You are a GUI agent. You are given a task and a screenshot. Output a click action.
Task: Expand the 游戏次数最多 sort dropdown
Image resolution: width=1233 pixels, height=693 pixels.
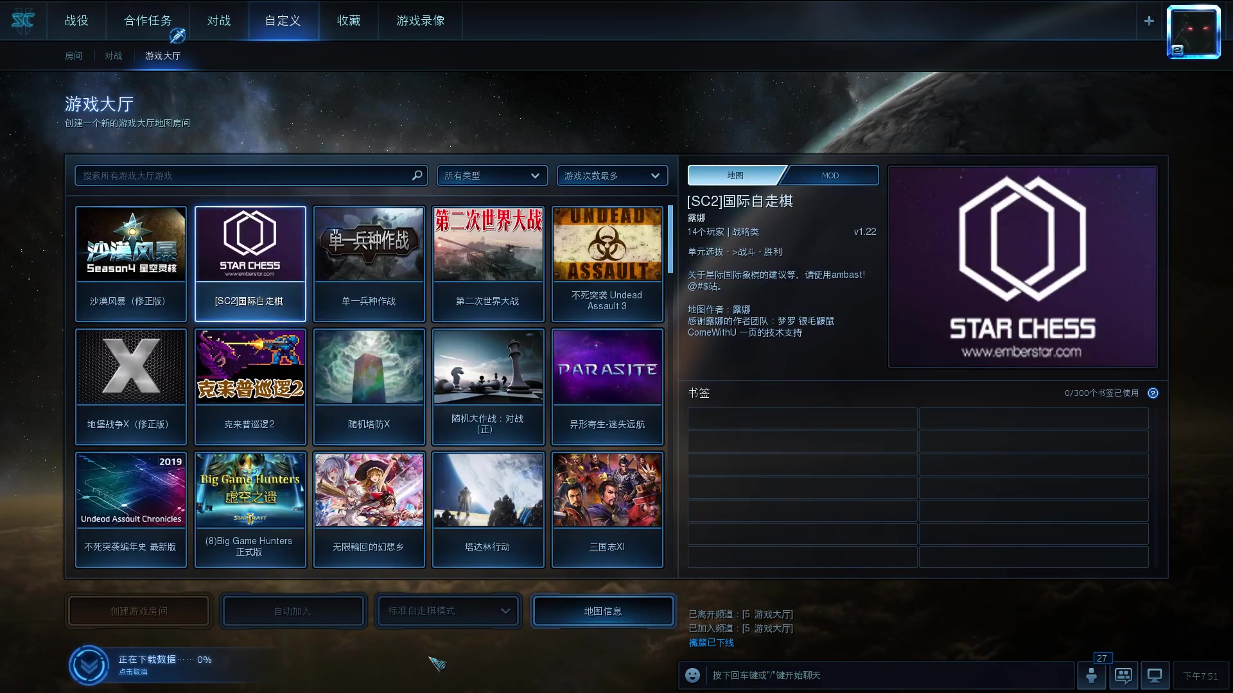tap(612, 175)
